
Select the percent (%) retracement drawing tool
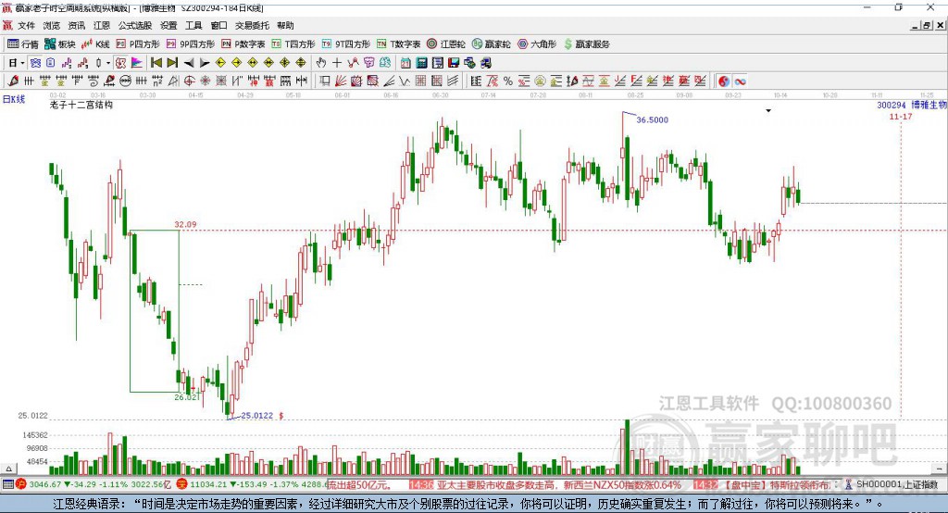(508, 81)
